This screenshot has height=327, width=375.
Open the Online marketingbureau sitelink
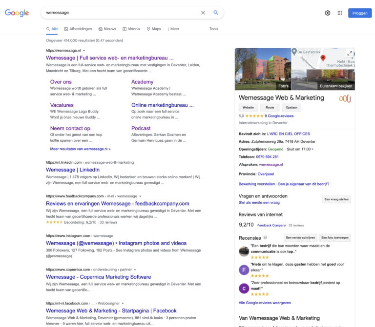(163, 105)
